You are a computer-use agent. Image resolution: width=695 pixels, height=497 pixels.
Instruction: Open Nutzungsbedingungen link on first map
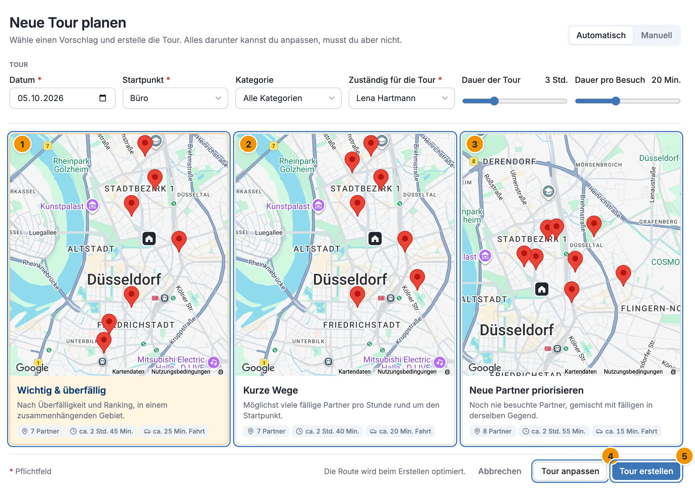(x=181, y=372)
